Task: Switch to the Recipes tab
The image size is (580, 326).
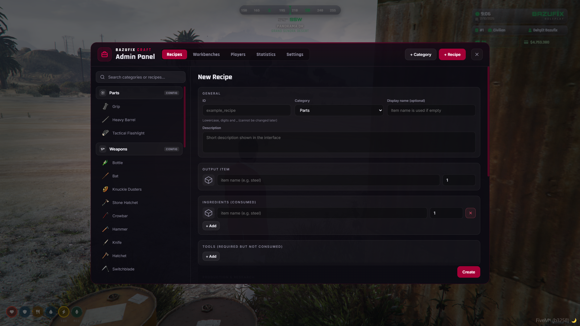Action: click(x=174, y=54)
